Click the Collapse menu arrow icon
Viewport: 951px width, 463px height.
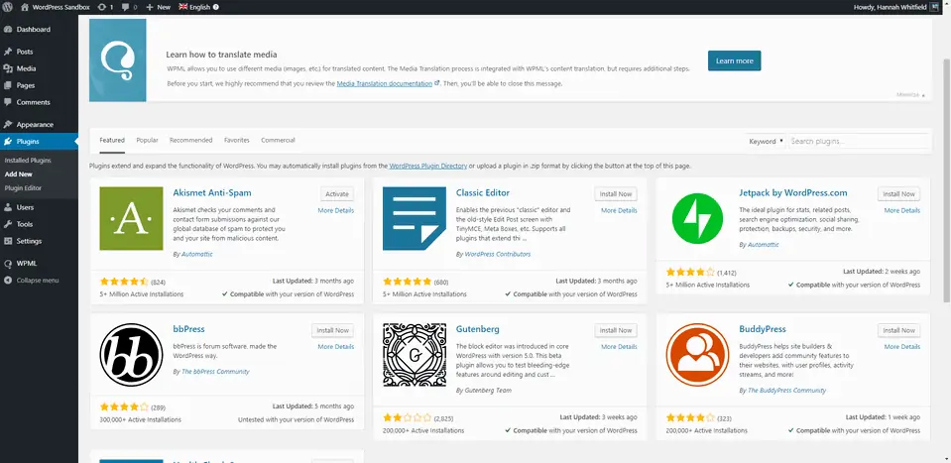(8, 281)
